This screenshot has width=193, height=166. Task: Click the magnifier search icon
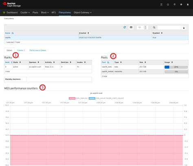pyautogui.click(x=154, y=28)
